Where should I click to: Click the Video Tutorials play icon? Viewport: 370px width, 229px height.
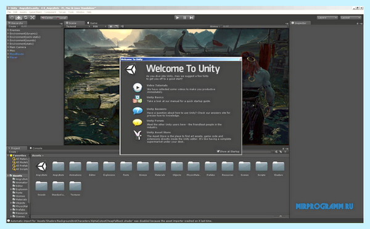tap(138, 87)
